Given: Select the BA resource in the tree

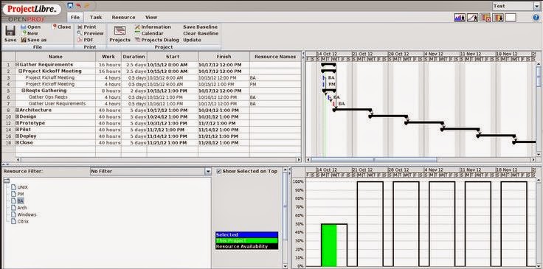Looking at the screenshot, I should click(x=21, y=201).
